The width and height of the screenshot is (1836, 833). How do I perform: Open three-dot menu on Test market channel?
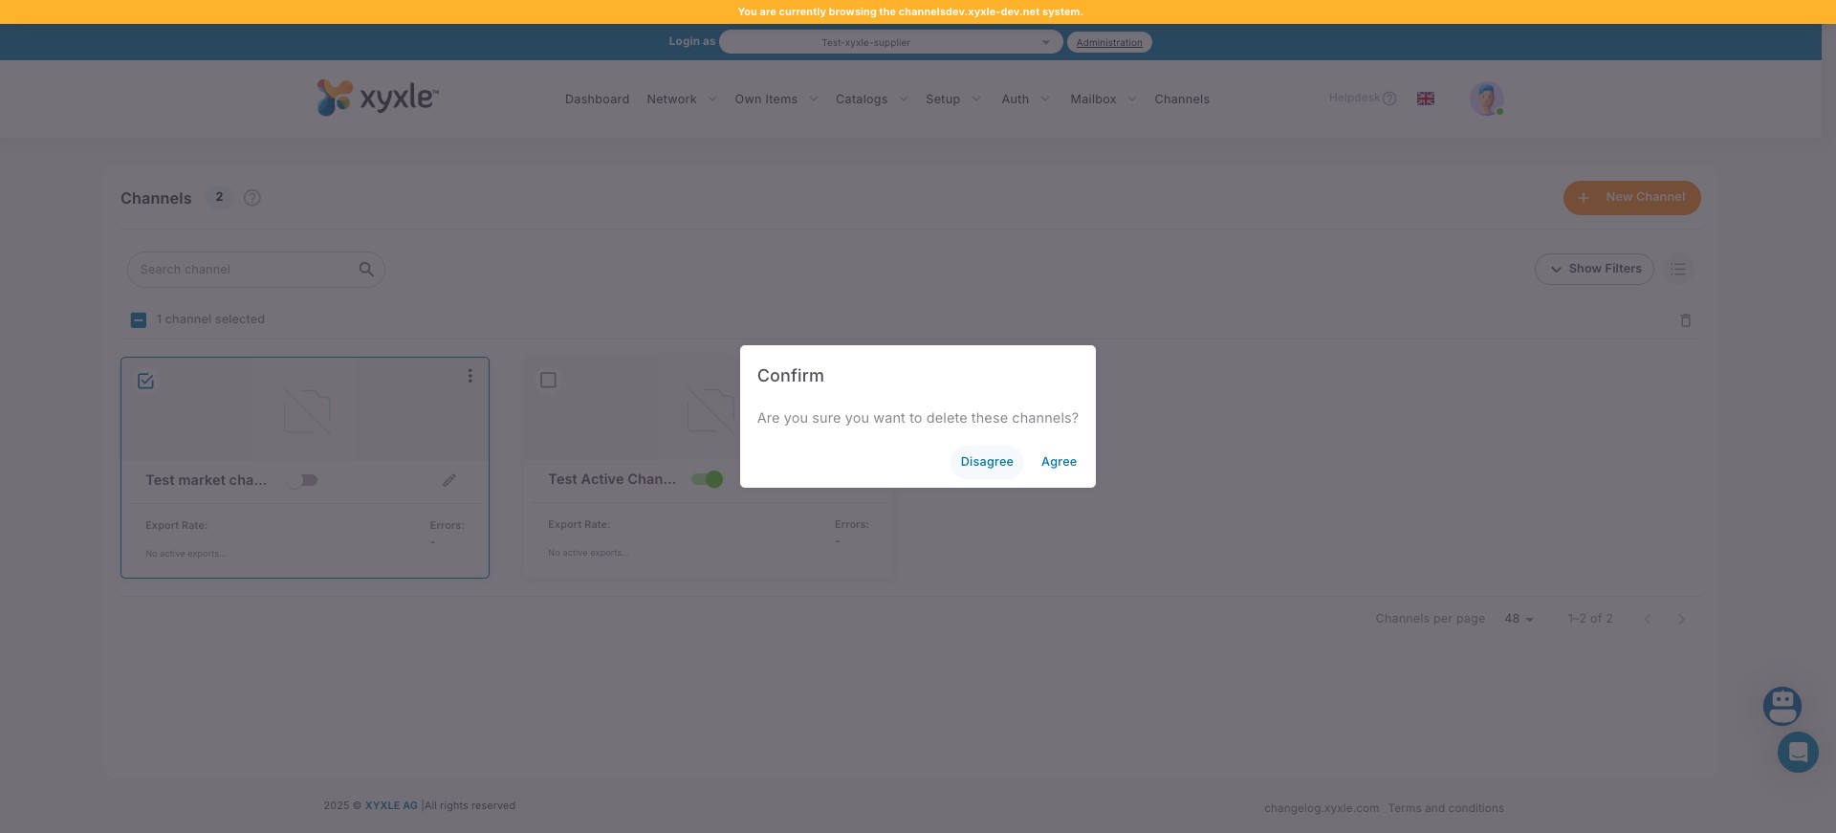point(470,376)
